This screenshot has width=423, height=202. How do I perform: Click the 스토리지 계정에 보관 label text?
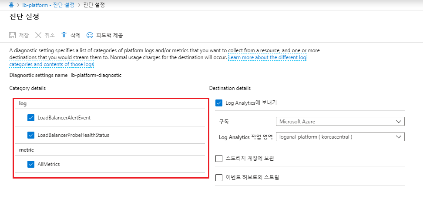point(250,159)
